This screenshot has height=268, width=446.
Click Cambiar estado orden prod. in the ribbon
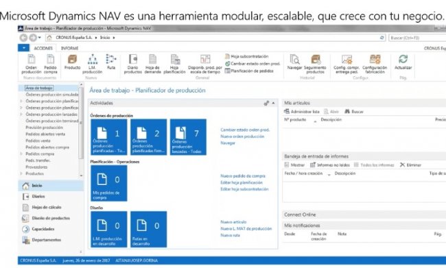[253, 64]
